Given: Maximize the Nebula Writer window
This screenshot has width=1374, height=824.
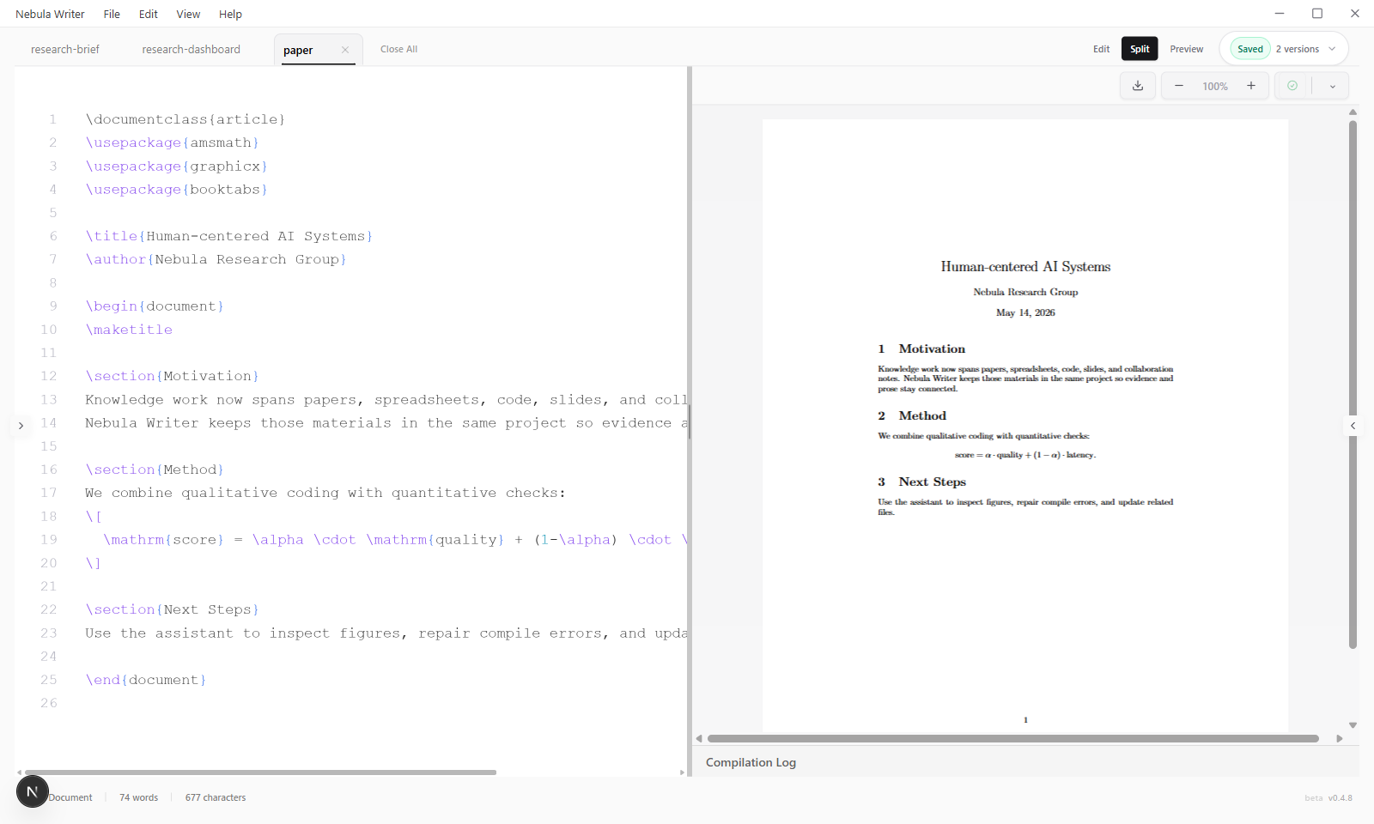Looking at the screenshot, I should coord(1317,14).
